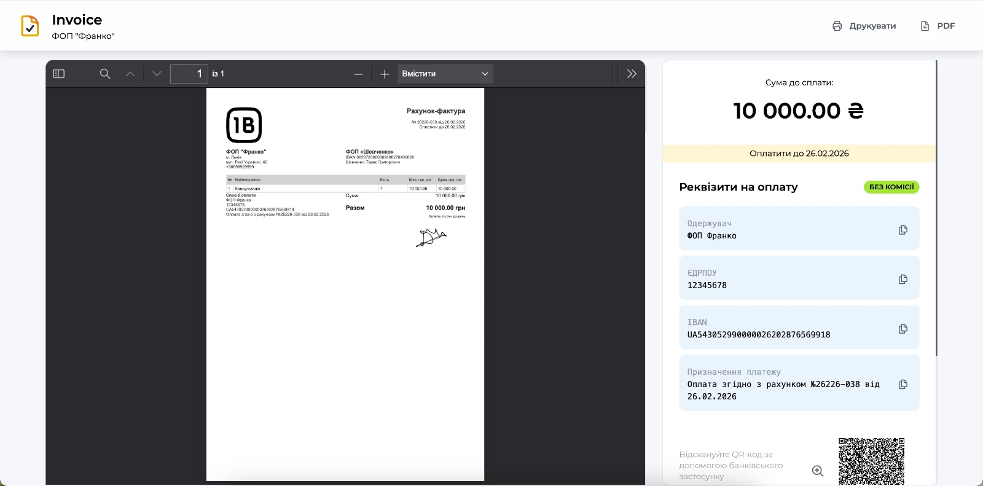
Task: Copy the ЄДРПОУ number 12345678
Action: (x=903, y=279)
